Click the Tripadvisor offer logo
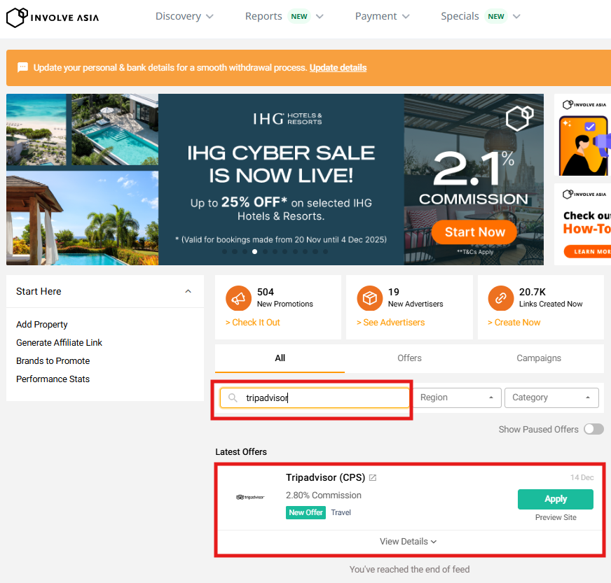 pyautogui.click(x=250, y=497)
